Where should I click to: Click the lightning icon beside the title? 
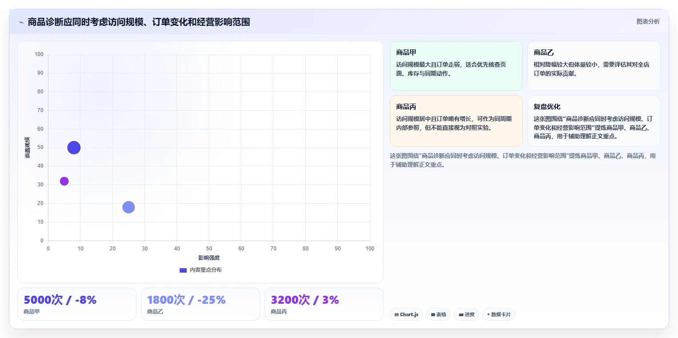point(21,22)
